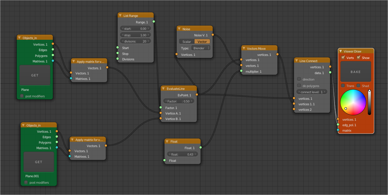Image resolution: width=388 pixels, height=195 pixels.
Task: Collapse the Noise node triangle
Action: (x=179, y=29)
